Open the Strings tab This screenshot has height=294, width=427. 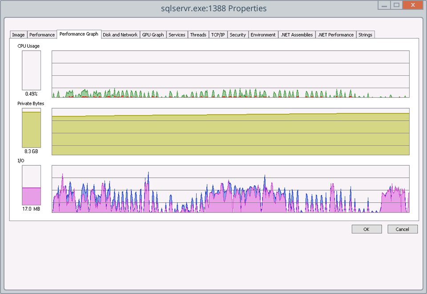365,35
